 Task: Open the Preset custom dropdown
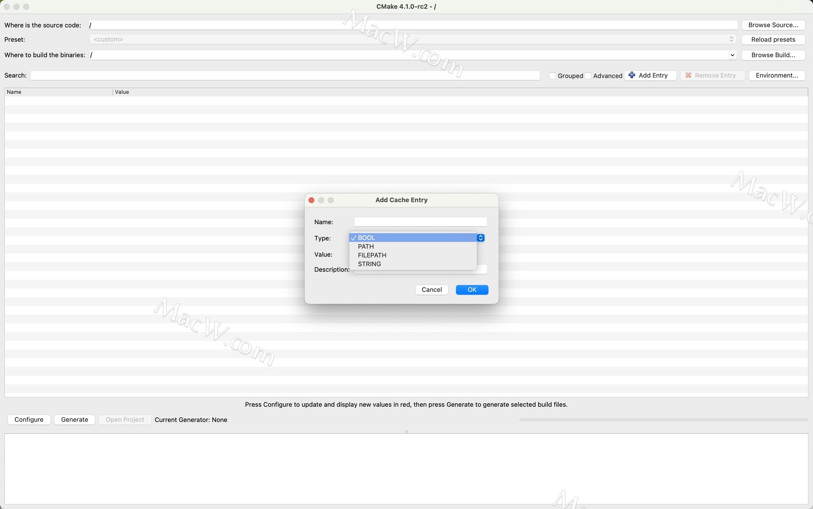tap(413, 39)
